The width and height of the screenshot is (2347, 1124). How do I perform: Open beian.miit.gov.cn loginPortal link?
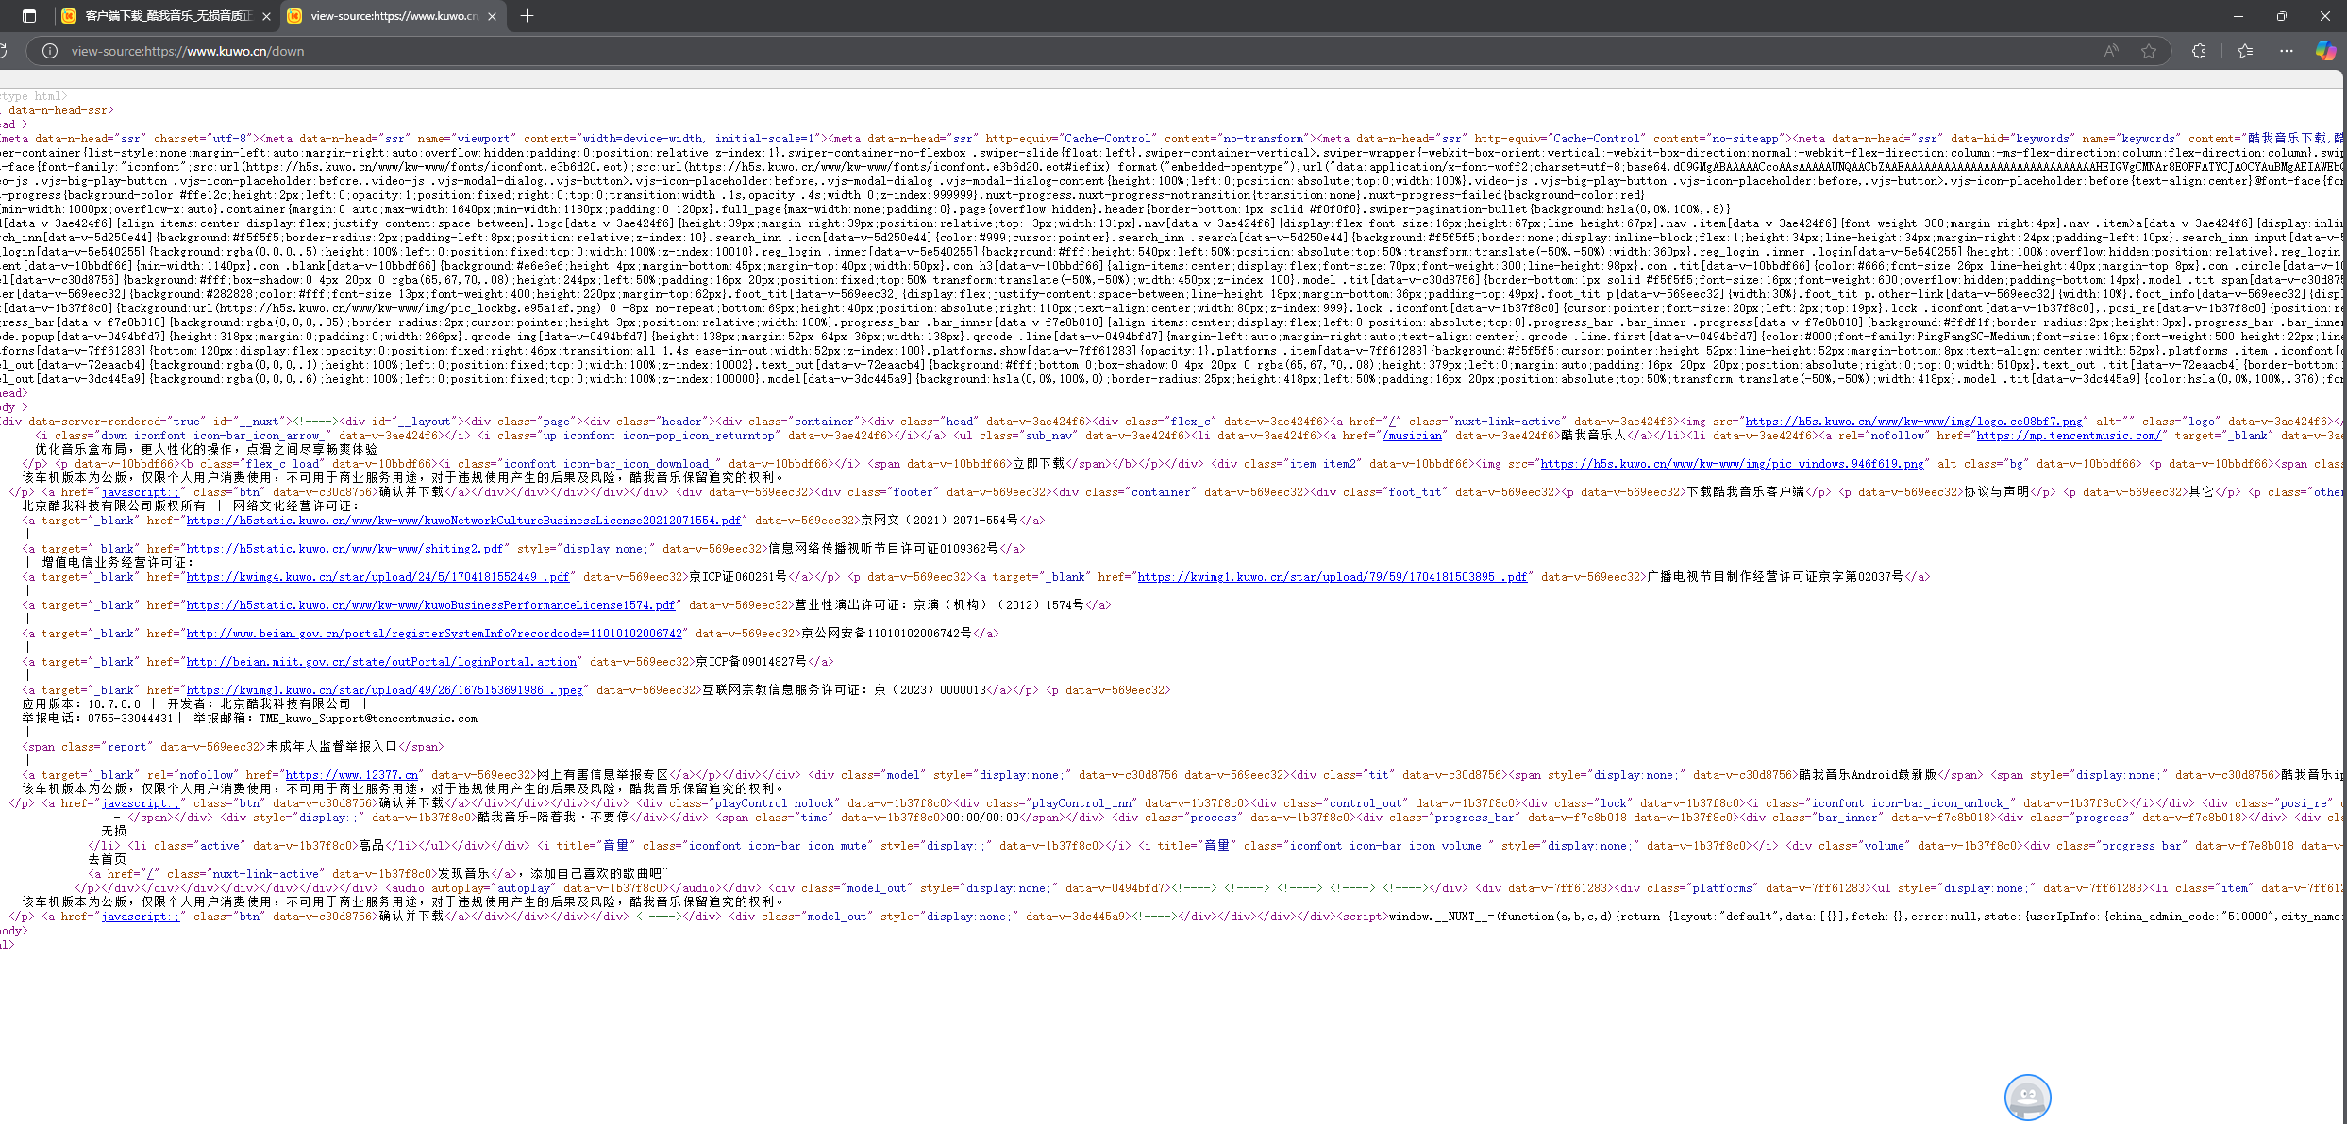[381, 662]
